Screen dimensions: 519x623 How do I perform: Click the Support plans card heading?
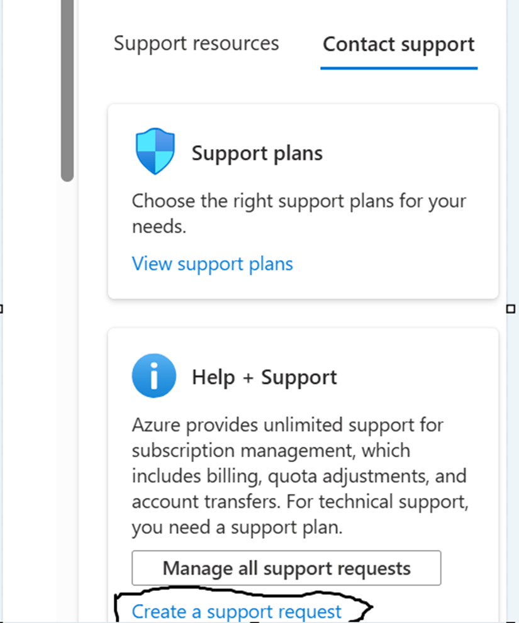tap(257, 154)
